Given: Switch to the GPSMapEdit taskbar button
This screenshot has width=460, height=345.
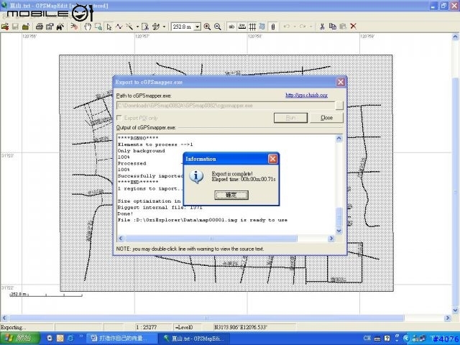Looking at the screenshot, I should point(195,339).
